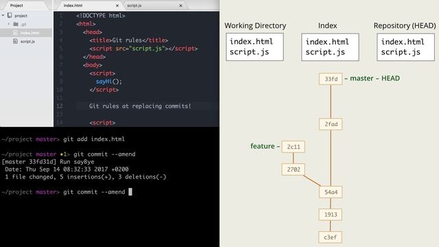This screenshot has height=247, width=439.
Task: Click commit node c3ef
Action: [330, 237]
